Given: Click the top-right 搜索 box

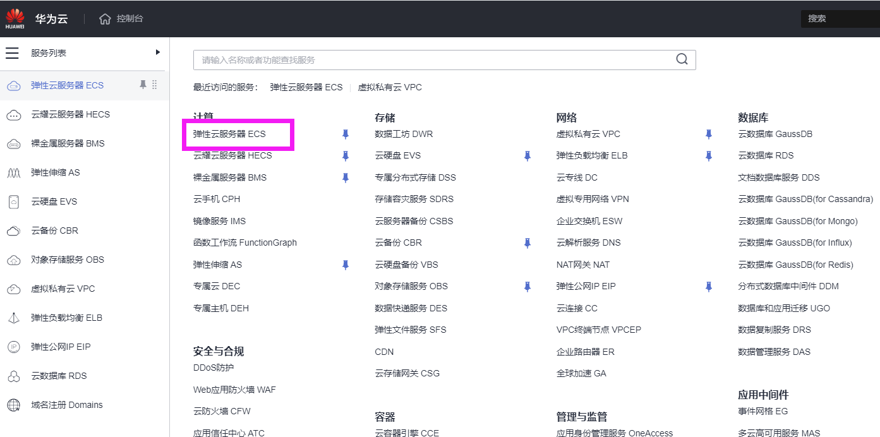Looking at the screenshot, I should click(x=840, y=18).
